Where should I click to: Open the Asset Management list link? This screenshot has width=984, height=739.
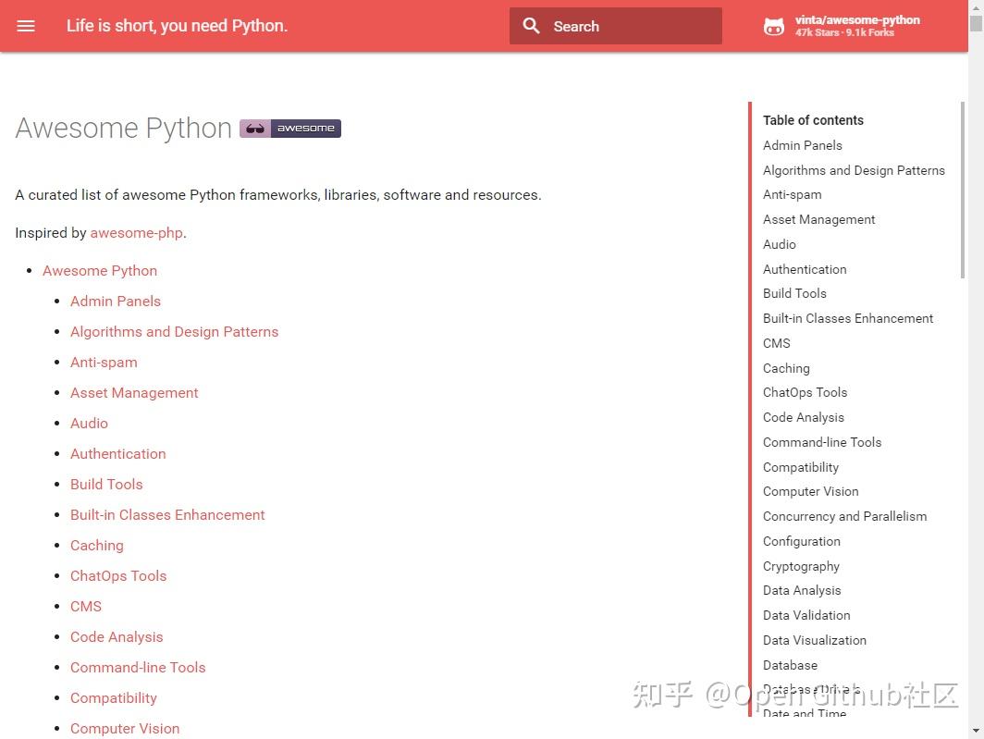tap(134, 393)
